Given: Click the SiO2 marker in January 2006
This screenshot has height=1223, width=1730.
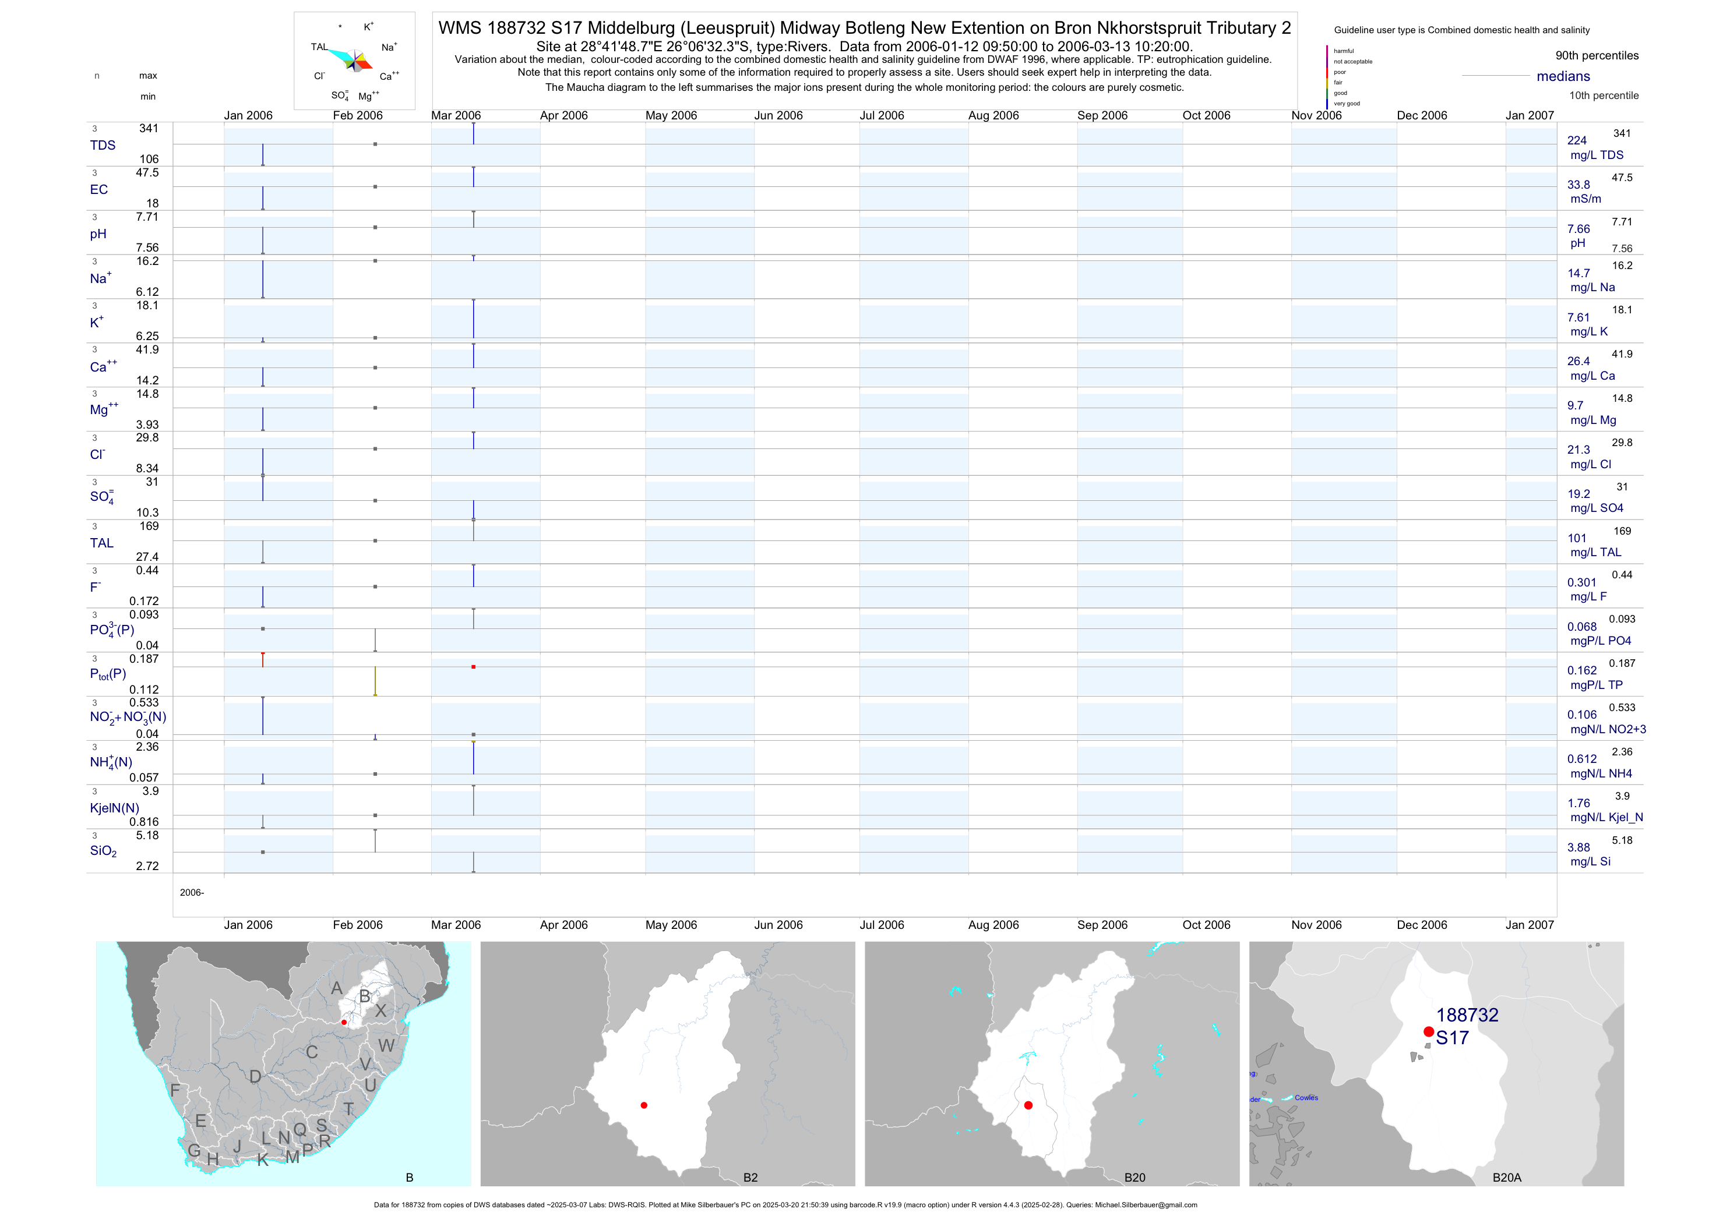Looking at the screenshot, I should [263, 853].
